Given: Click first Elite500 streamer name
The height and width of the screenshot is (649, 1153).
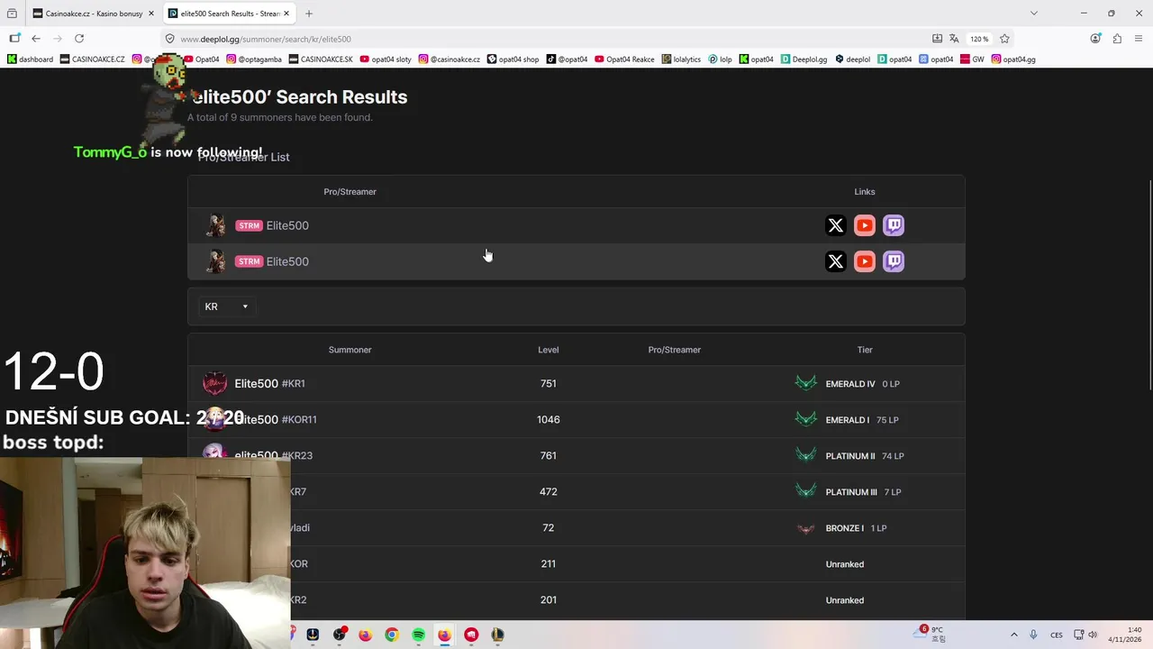Looking at the screenshot, I should [287, 225].
